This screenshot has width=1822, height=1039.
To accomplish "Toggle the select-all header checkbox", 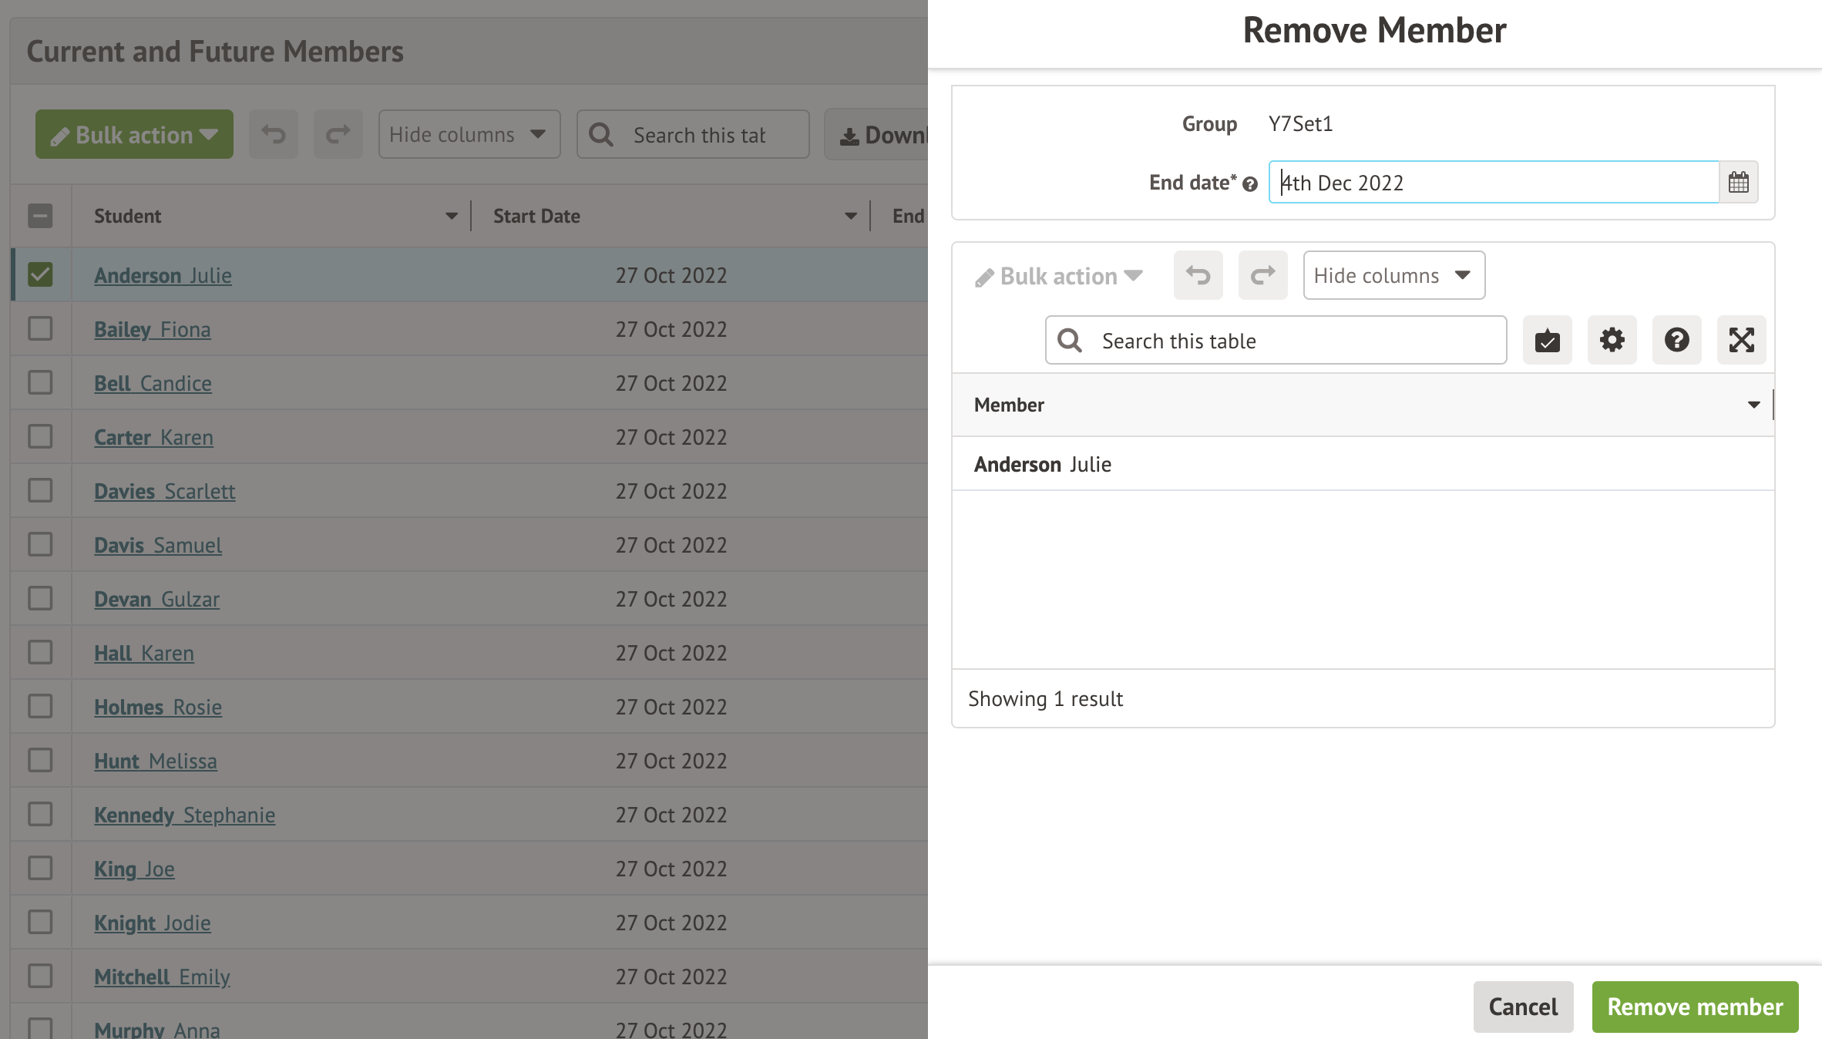I will (40, 216).
